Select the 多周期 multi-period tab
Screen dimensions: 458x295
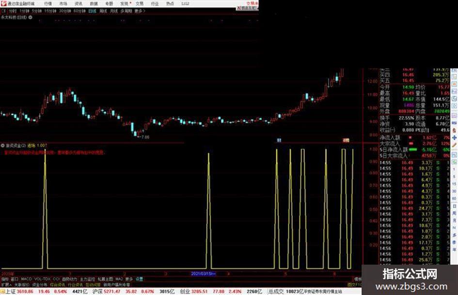pyautogui.click(x=126, y=11)
